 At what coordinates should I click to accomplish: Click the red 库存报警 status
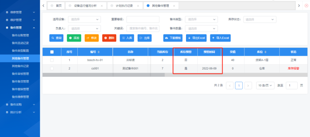tap(293, 68)
